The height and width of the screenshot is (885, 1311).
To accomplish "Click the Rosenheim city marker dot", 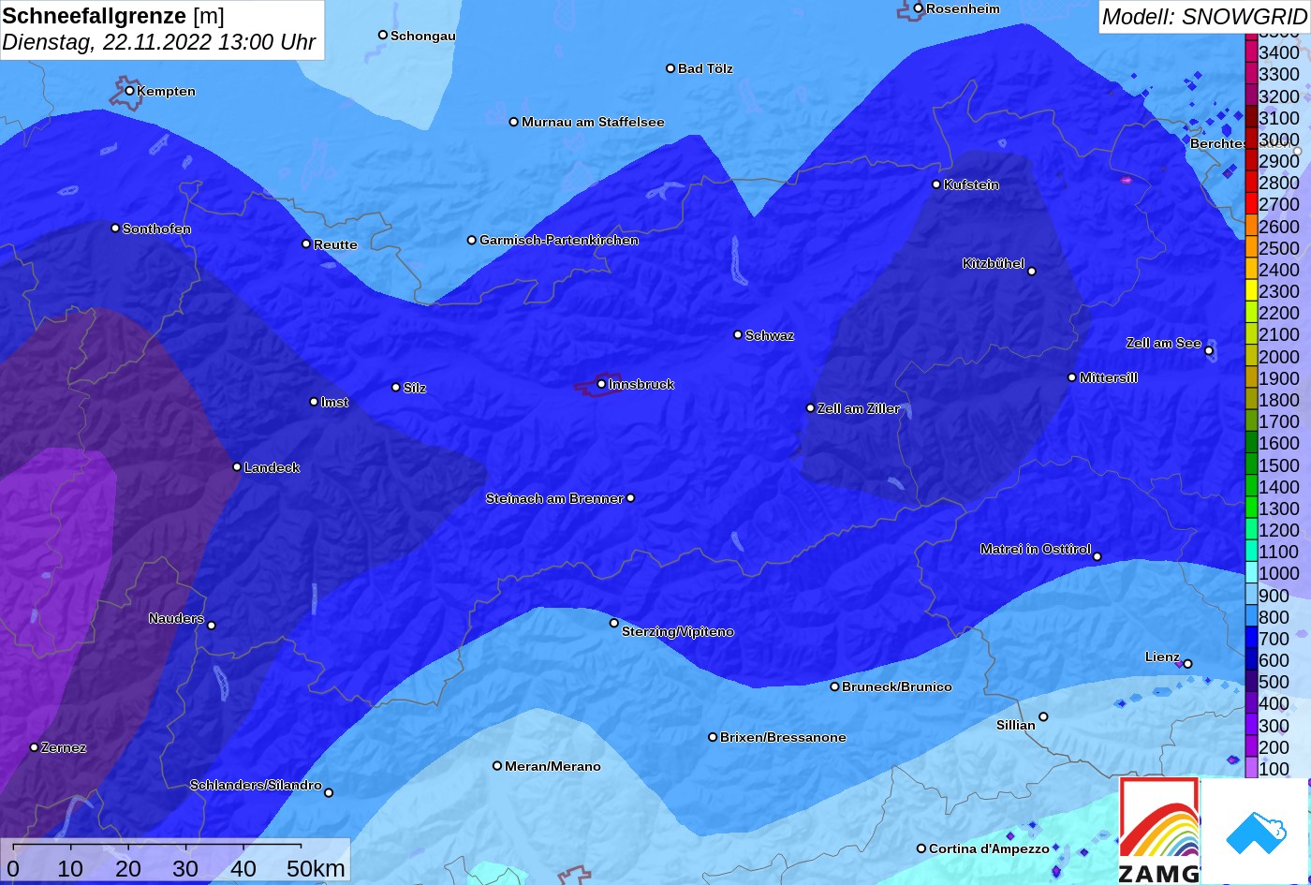I will coord(919,8).
